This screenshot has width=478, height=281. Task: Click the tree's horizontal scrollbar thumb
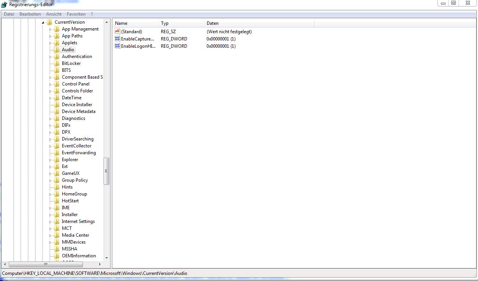(46, 264)
